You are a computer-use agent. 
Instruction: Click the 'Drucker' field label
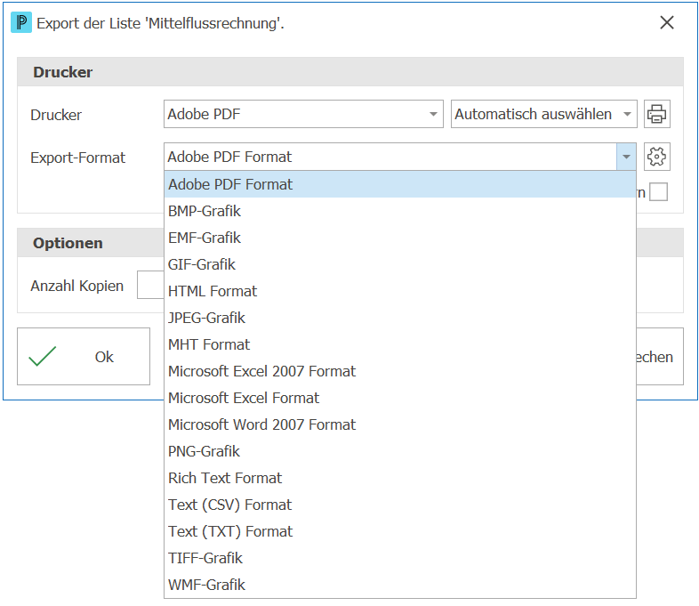(x=56, y=115)
